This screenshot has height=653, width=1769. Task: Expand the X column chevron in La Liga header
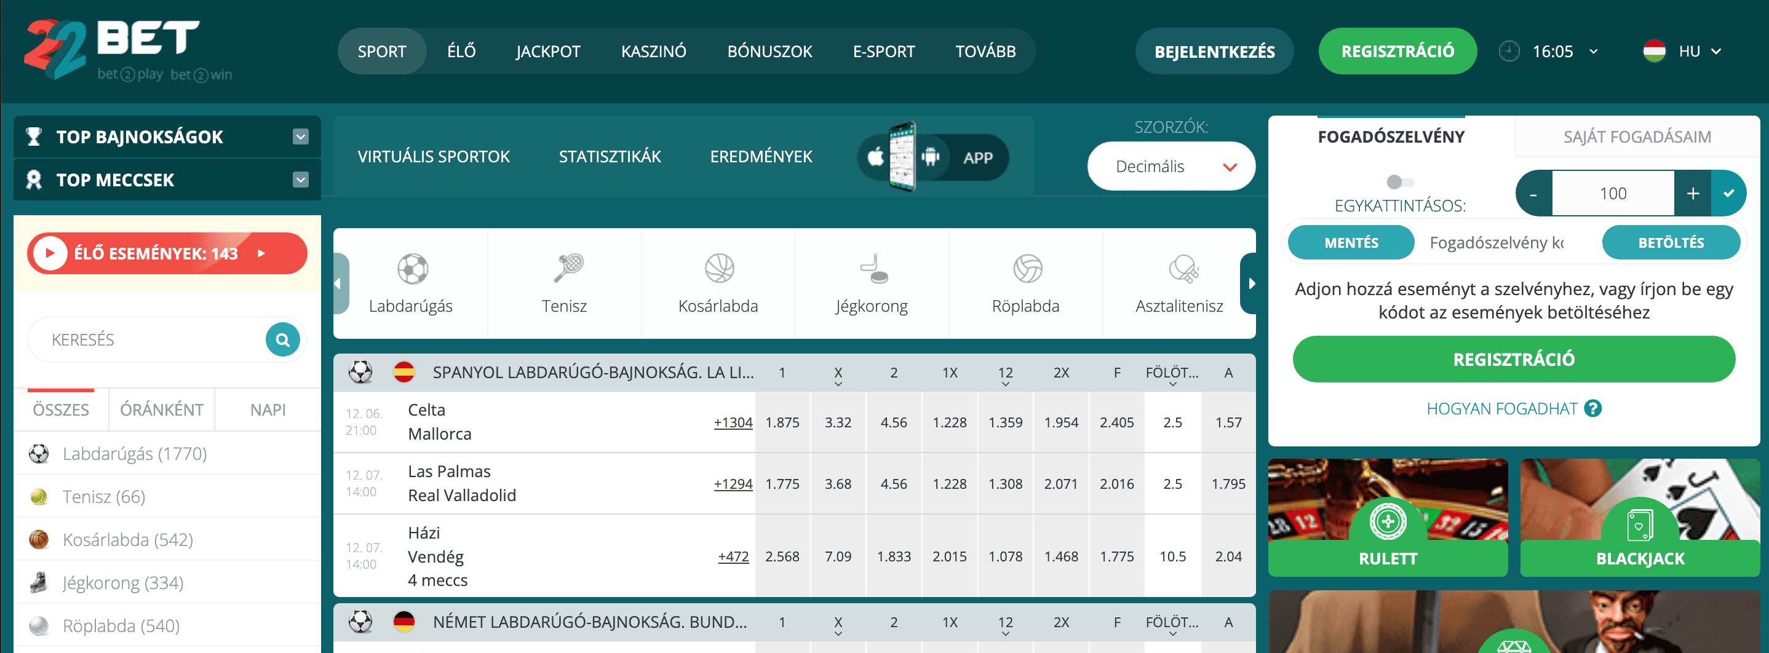click(x=838, y=384)
